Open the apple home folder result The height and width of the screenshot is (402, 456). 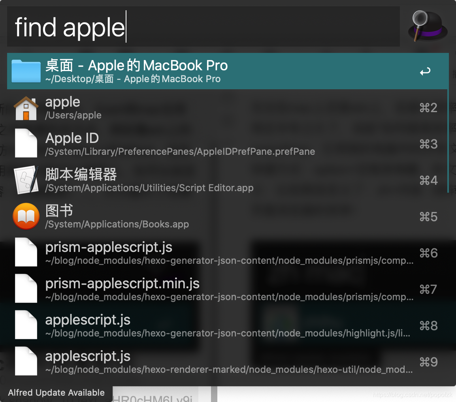coord(228,108)
